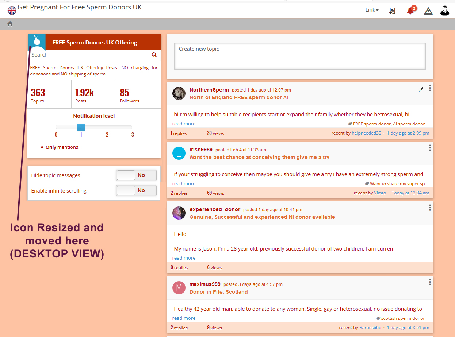Click the Notification level slider handle
The width and height of the screenshot is (455, 337).
point(81,127)
